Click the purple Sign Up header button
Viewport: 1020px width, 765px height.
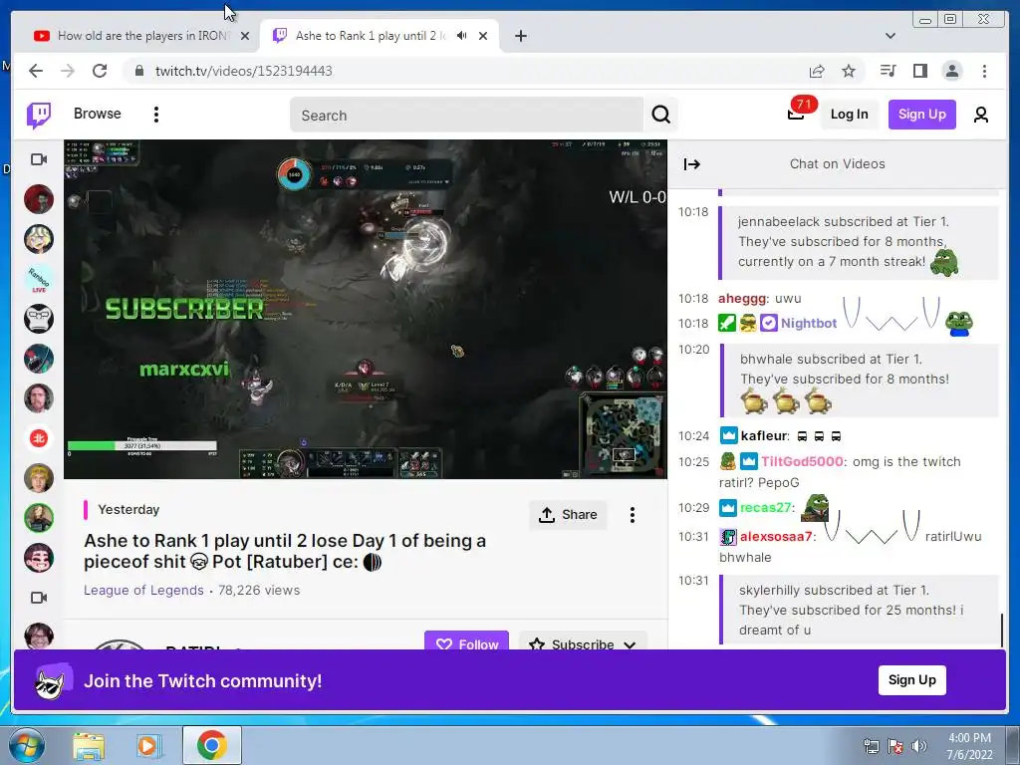(x=921, y=115)
